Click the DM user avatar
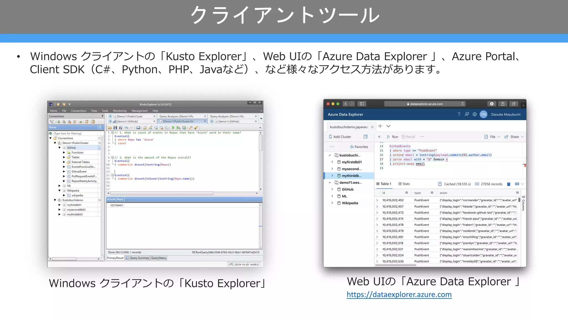The height and width of the screenshot is (319, 568). (x=483, y=114)
